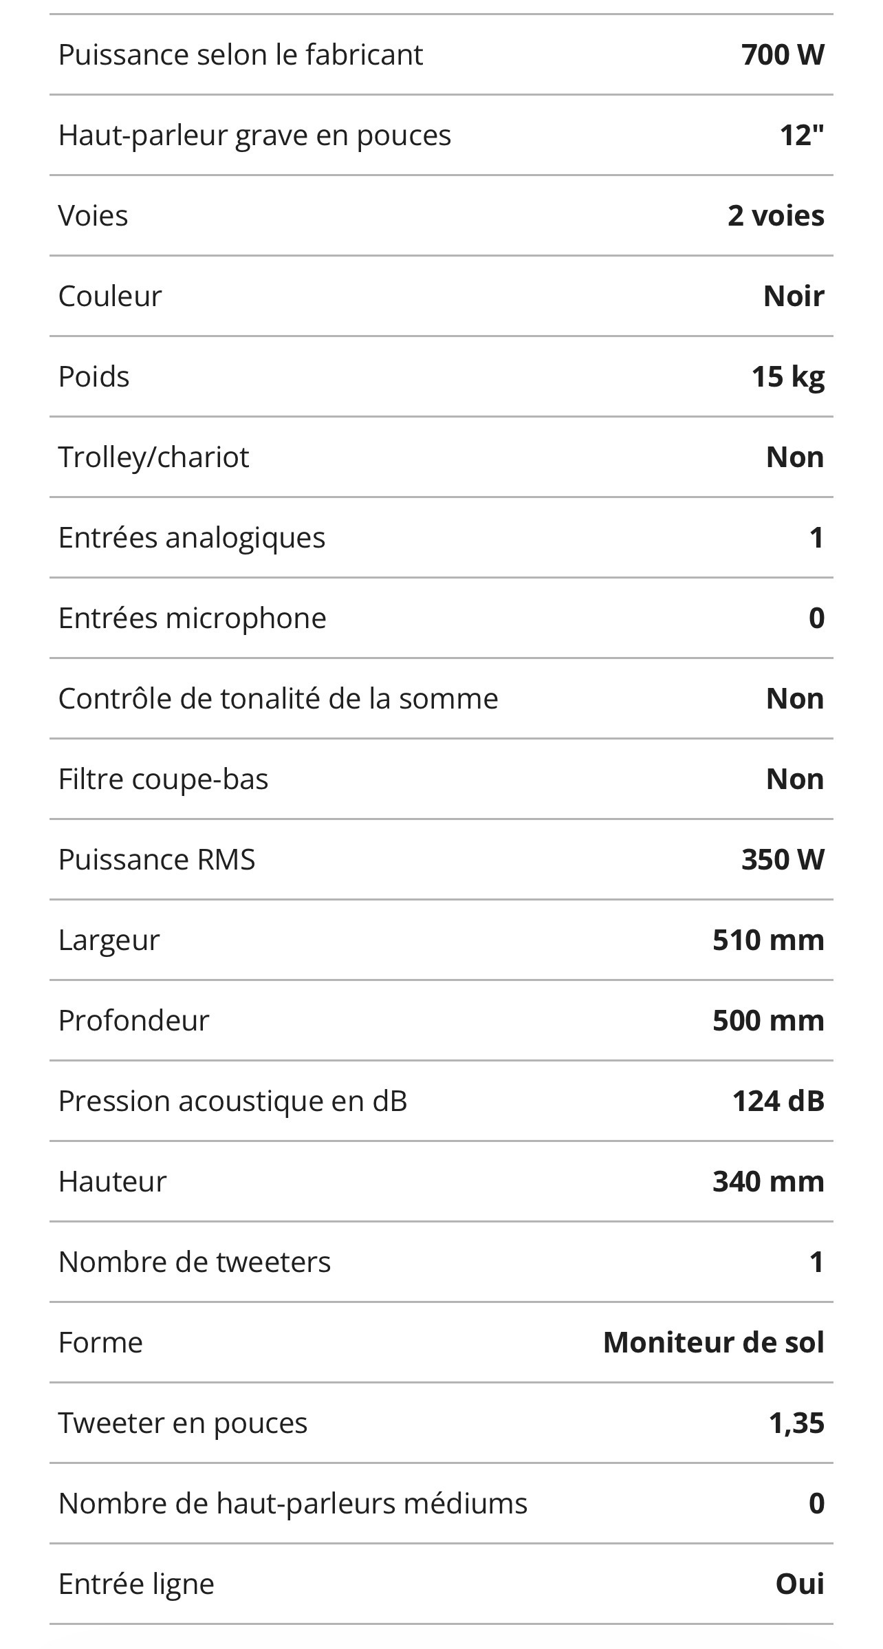Click the 700 W power value
The width and height of the screenshot is (883, 1649).
(783, 54)
